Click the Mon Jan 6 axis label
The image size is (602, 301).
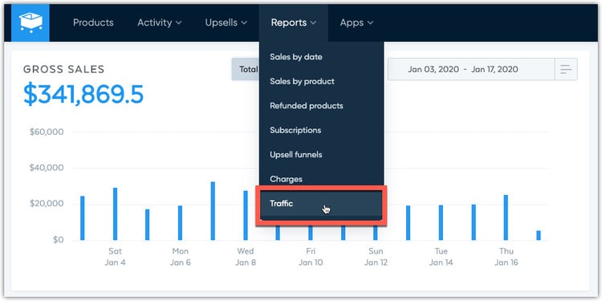coord(180,257)
